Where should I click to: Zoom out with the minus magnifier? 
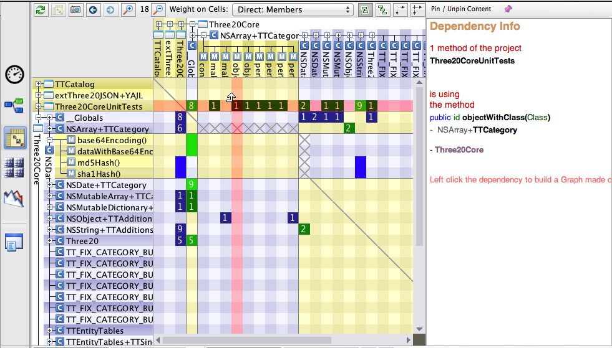pos(158,10)
